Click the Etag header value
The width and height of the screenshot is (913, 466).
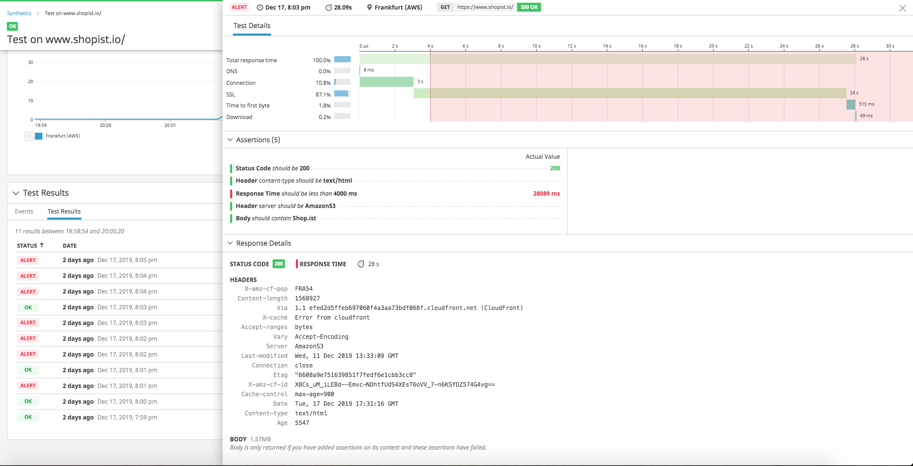pos(355,375)
